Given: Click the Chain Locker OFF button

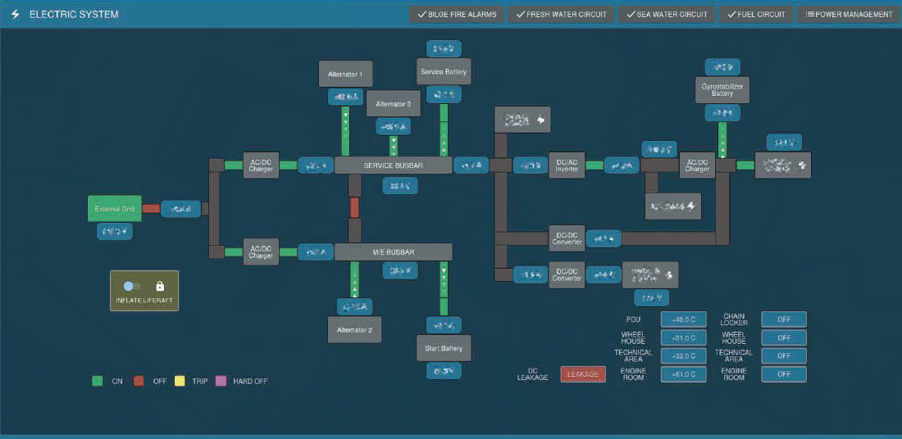Looking at the screenshot, I should (784, 319).
